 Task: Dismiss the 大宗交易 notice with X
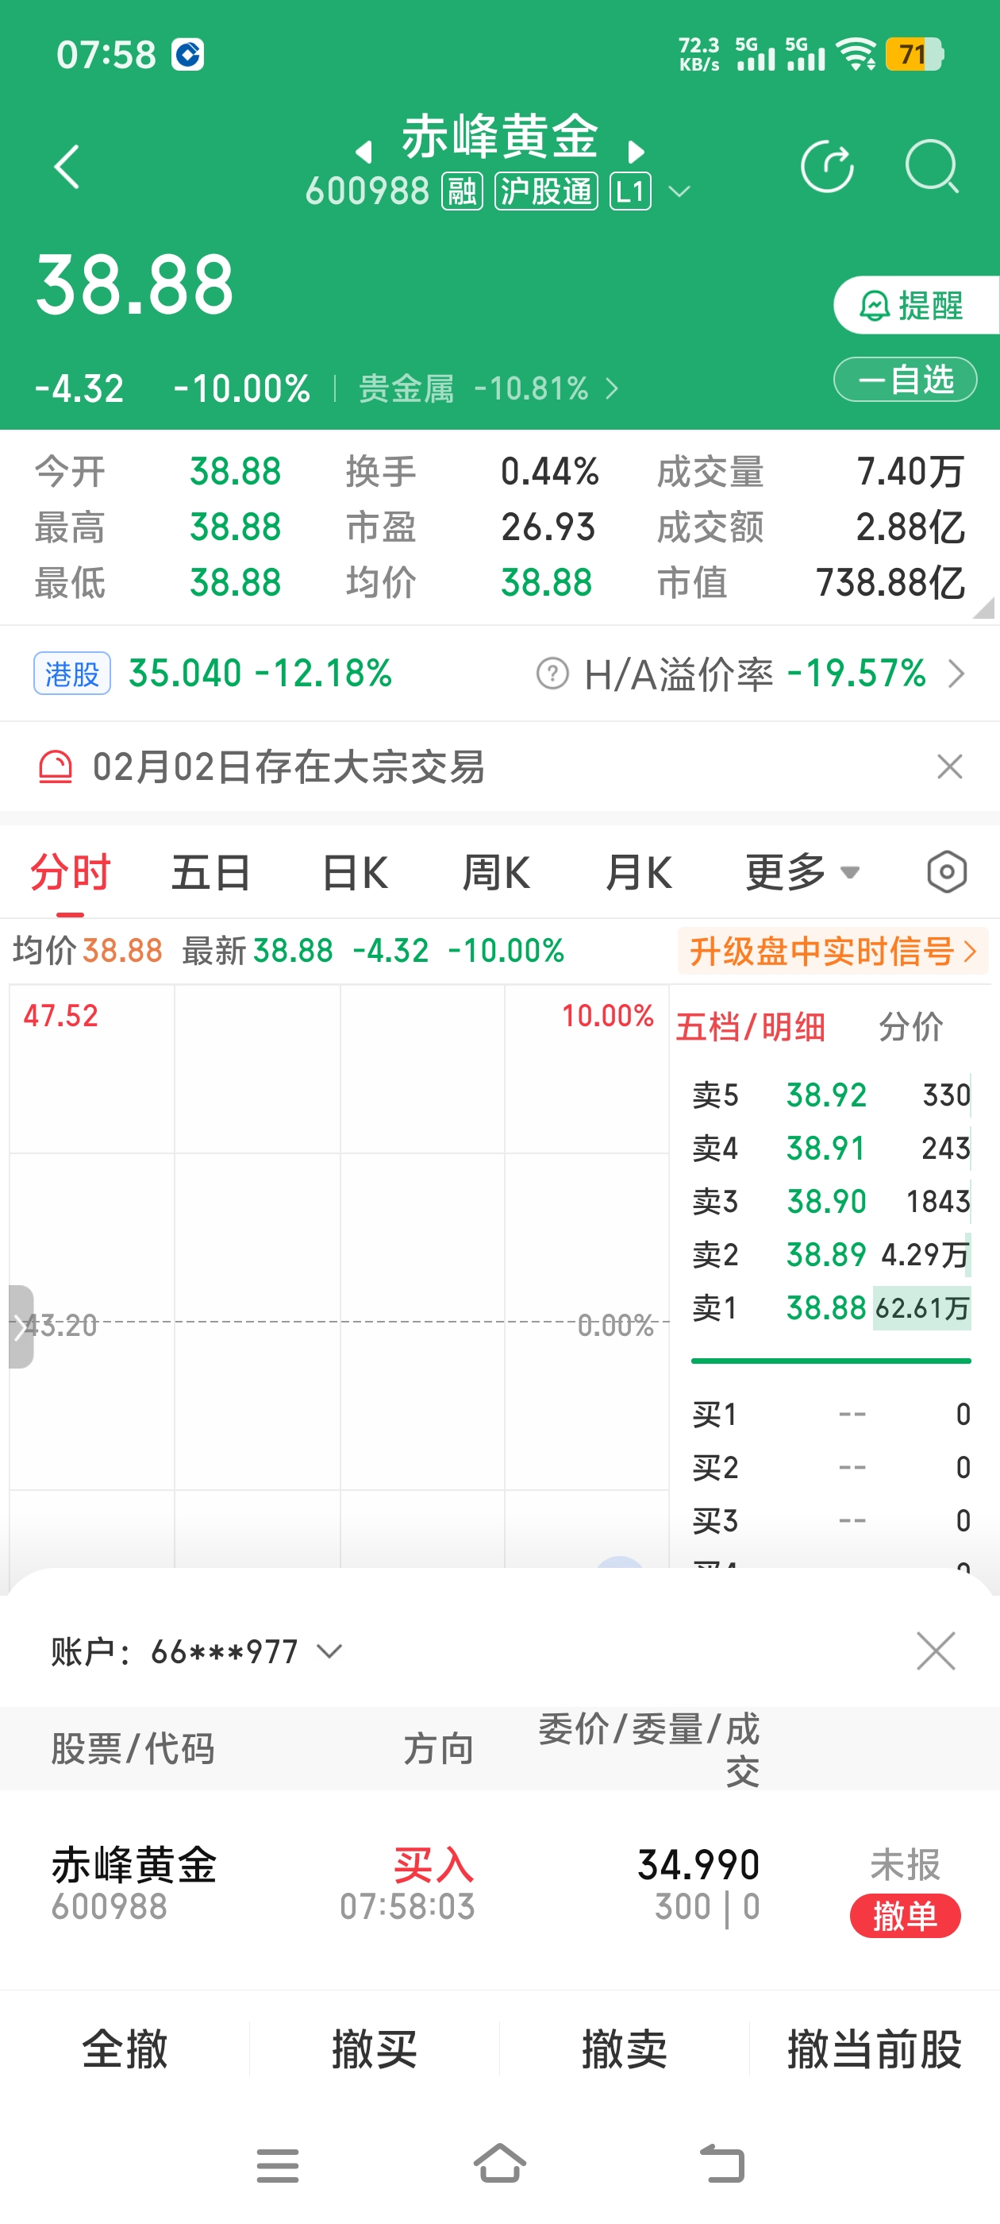point(949,766)
